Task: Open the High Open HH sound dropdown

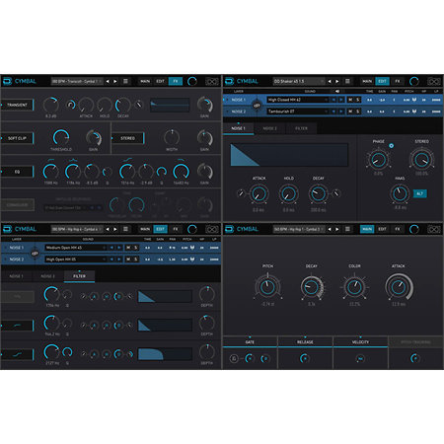Action: click(x=76, y=259)
